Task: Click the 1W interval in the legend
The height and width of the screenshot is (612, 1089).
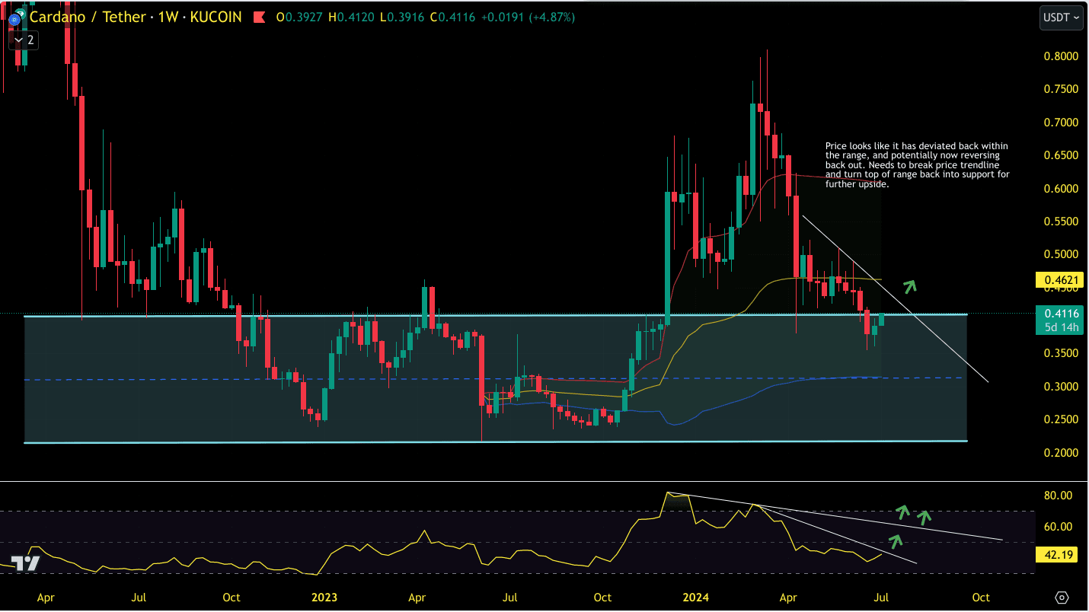Action: tap(168, 17)
